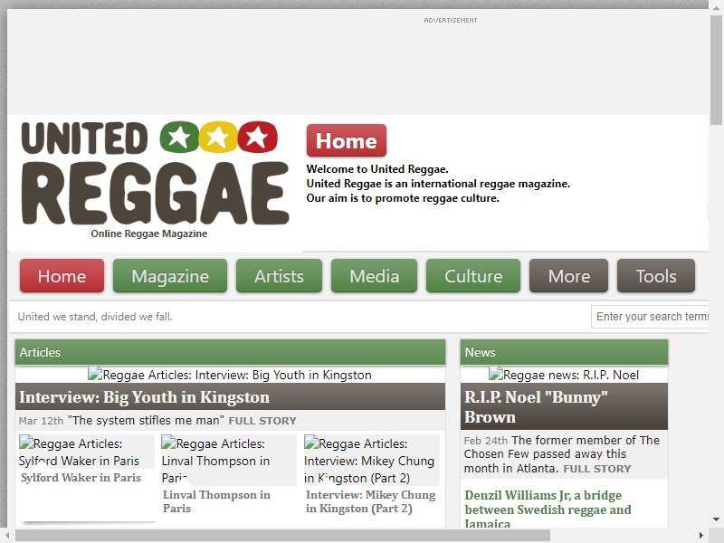Click the Feb 24th date text
The image size is (724, 543).
point(486,441)
